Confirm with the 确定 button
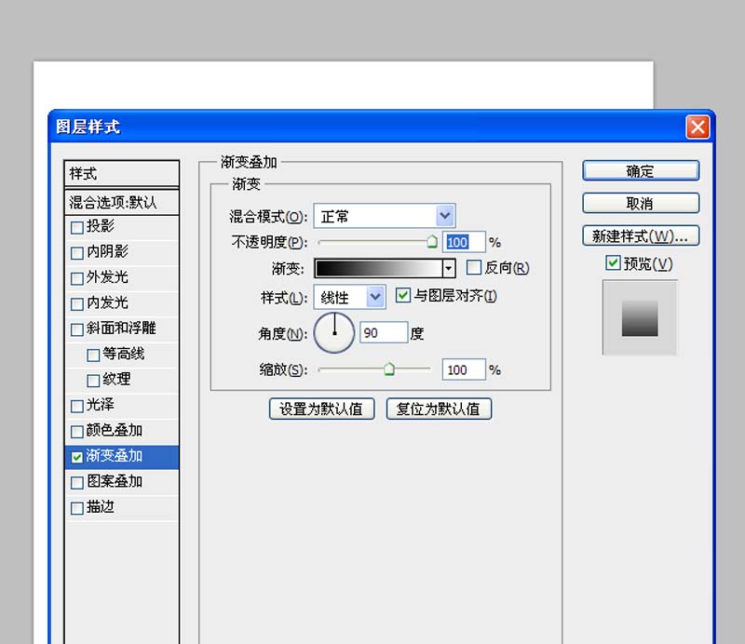745x644 pixels. (x=641, y=170)
